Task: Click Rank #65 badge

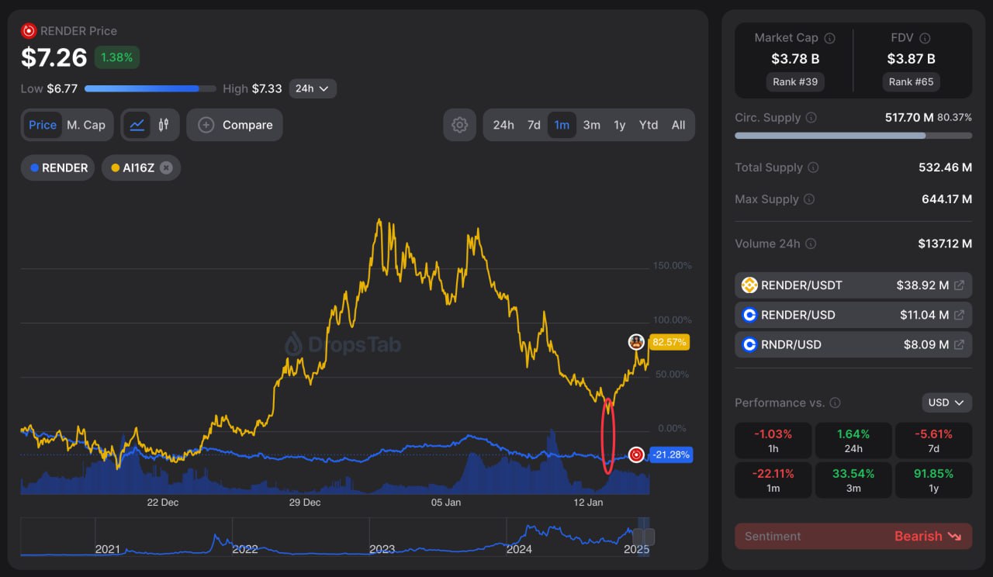Action: [912, 81]
